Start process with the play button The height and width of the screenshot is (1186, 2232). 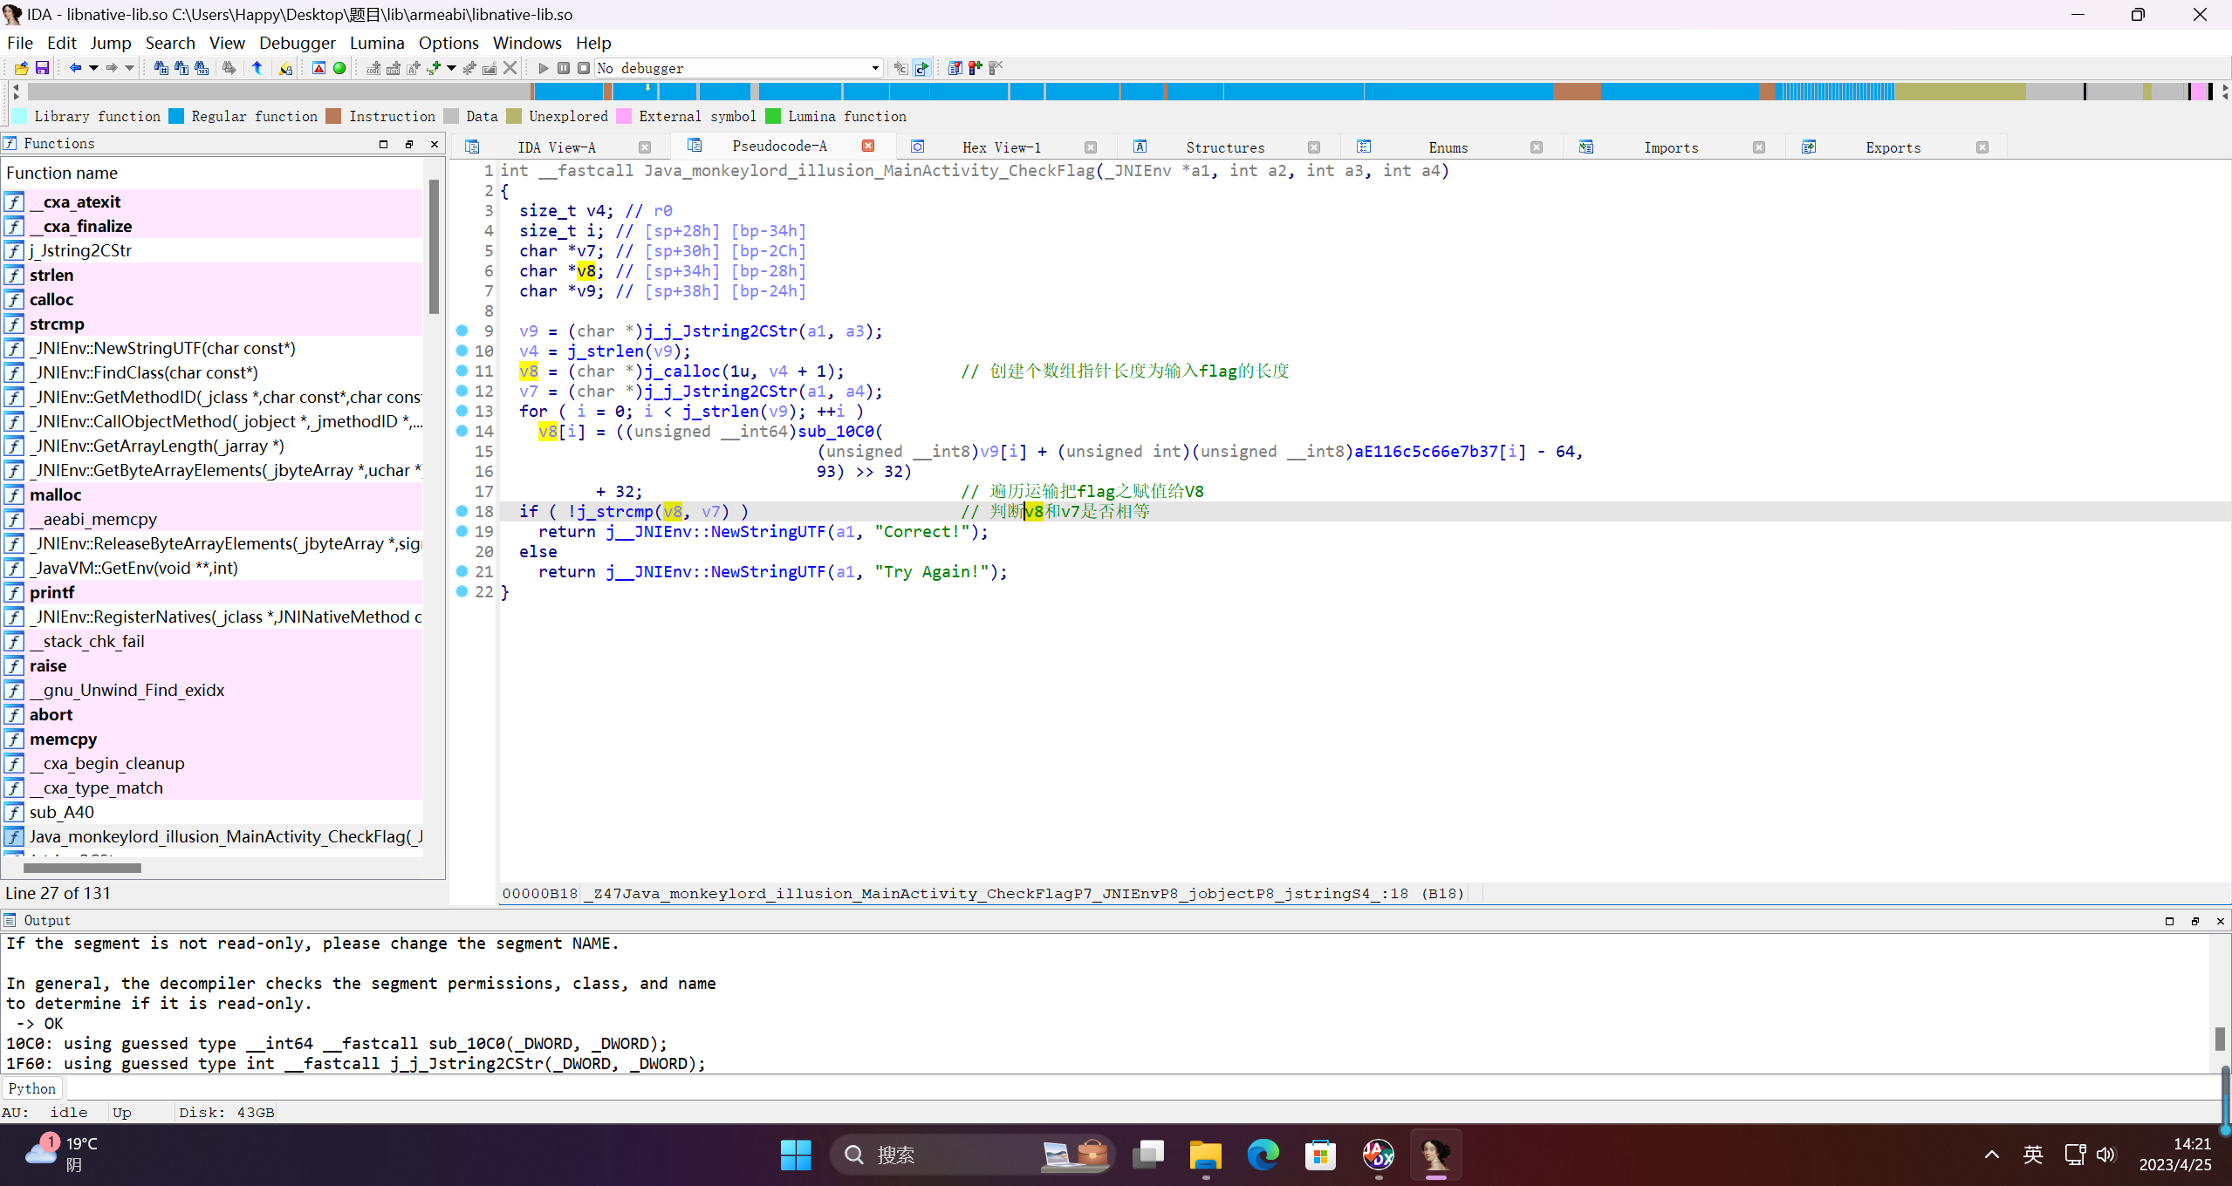[543, 68]
